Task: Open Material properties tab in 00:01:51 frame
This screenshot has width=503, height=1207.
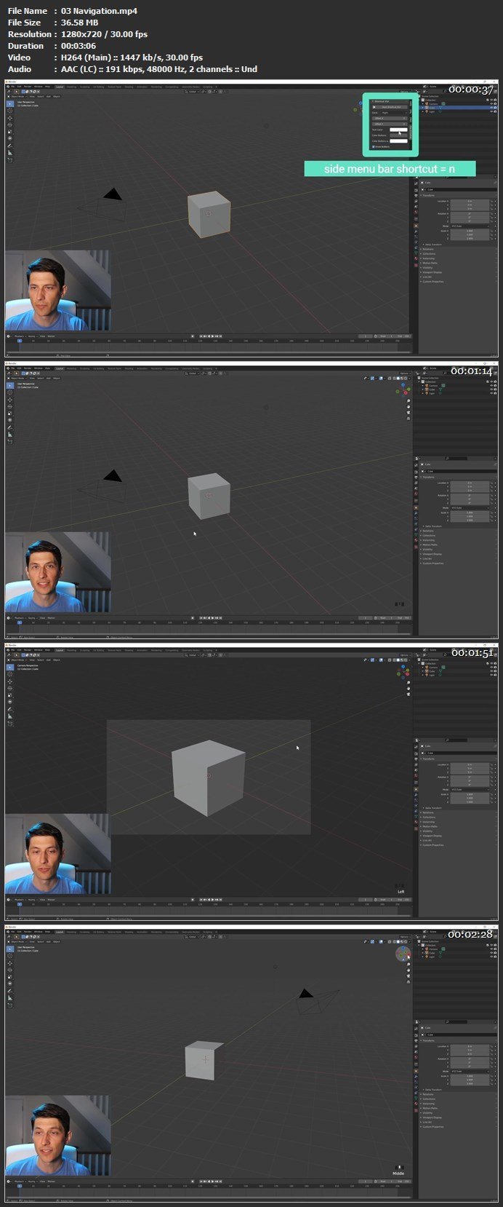Action: pos(416,822)
